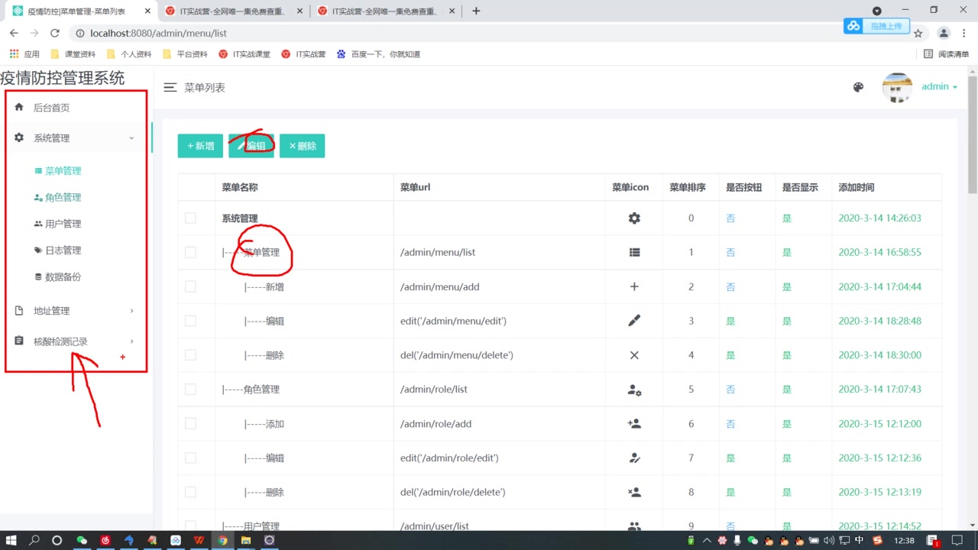Click the pencil icon in edit('/admin/menu/edit') row
The height and width of the screenshot is (550, 978).
634,321
